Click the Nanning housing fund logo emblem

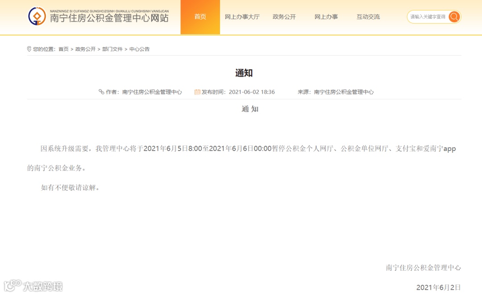coord(37,16)
